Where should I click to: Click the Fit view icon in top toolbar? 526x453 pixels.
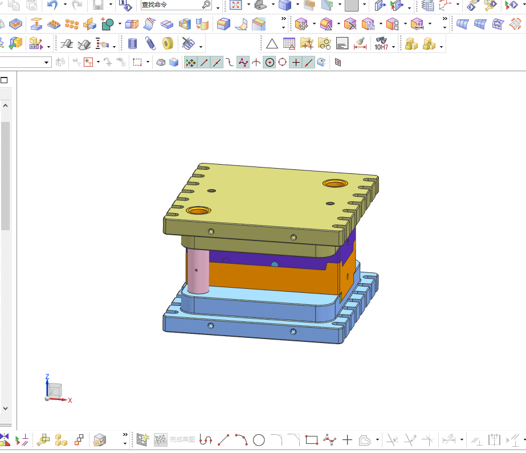click(236, 5)
